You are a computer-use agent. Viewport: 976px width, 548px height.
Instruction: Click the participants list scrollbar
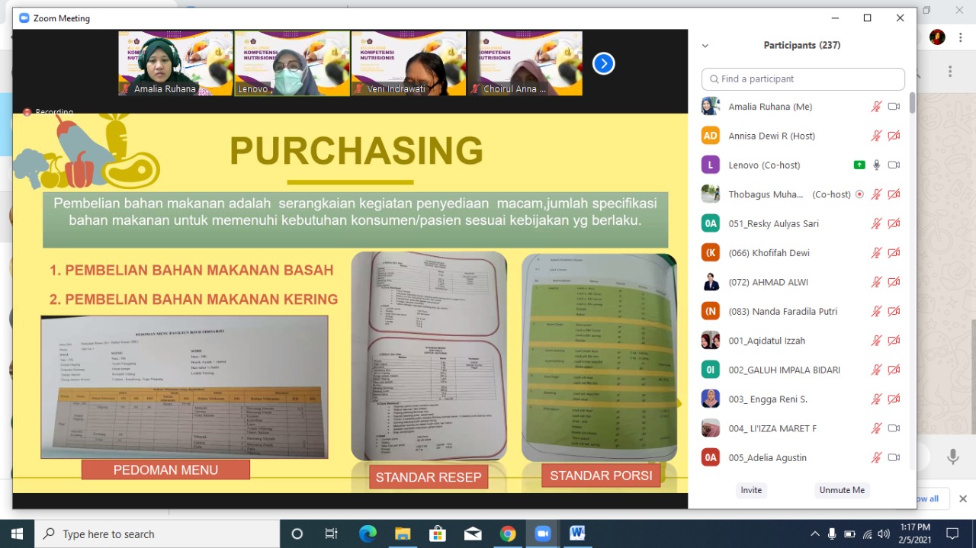(912, 104)
